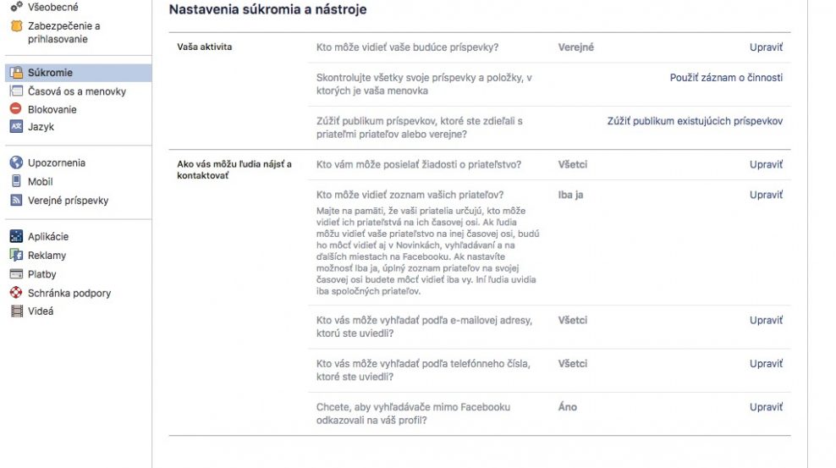This screenshot has width=836, height=468.
Task: Go to Časová os a menovky
Action: coord(77,91)
